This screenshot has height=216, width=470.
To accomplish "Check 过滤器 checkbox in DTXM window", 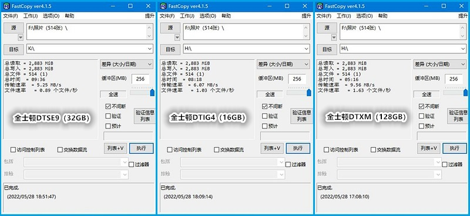I will 445,164.
